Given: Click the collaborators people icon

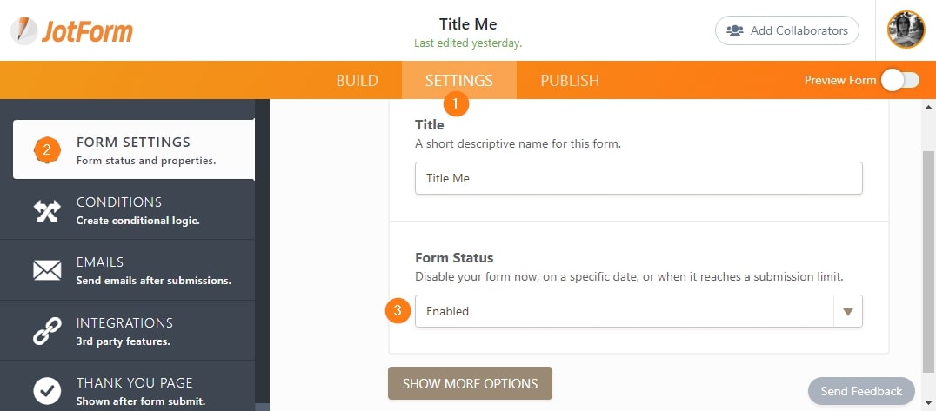Looking at the screenshot, I should click(735, 30).
